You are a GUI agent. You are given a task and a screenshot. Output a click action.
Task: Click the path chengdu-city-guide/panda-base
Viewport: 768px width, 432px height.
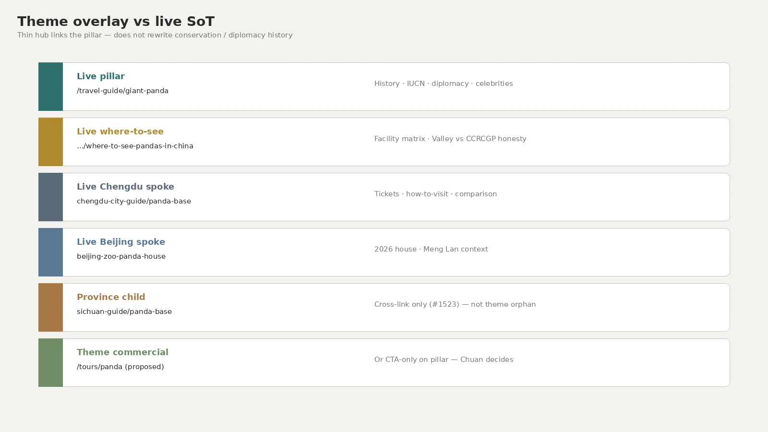tap(134, 201)
